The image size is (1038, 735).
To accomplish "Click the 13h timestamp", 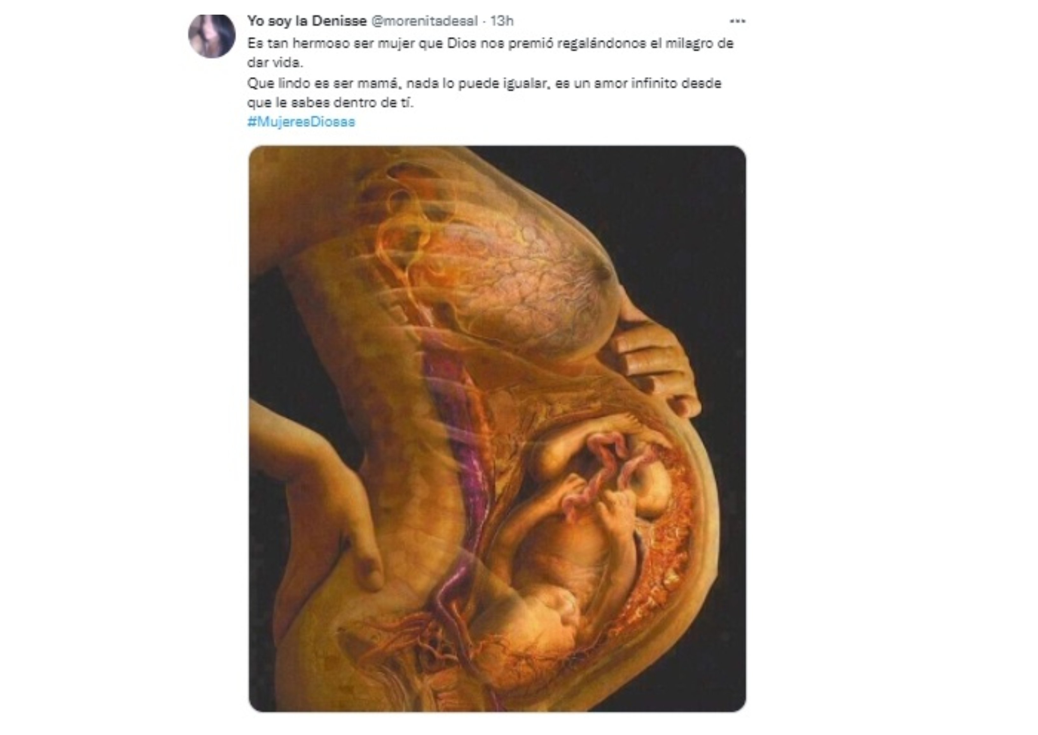I will point(502,21).
